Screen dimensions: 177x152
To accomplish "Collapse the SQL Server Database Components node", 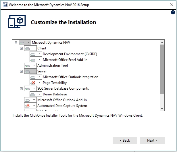I will pos(21,89).
